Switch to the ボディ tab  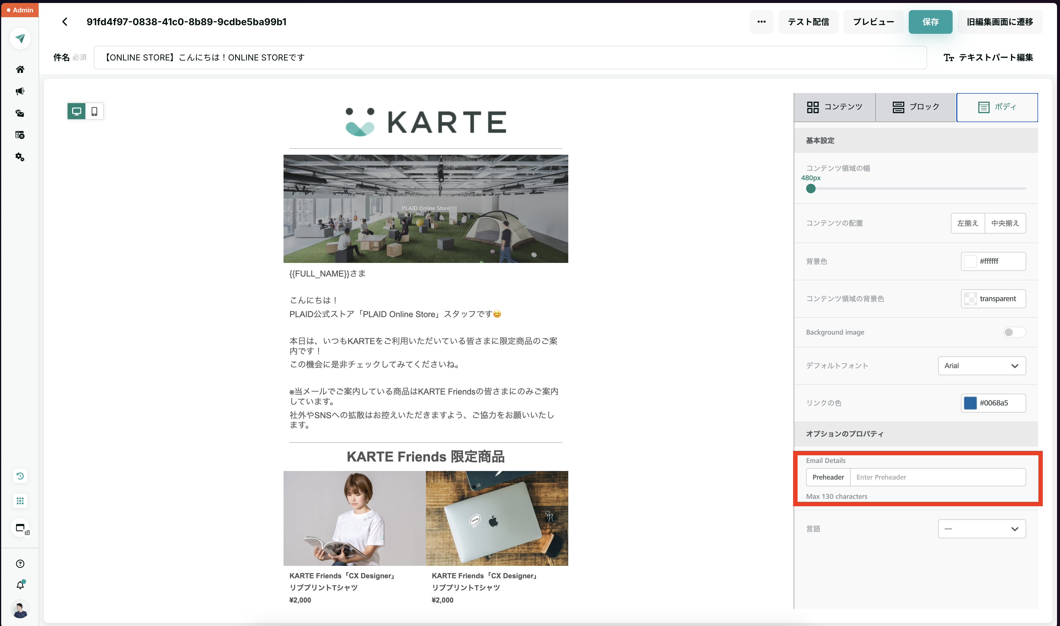[997, 107]
